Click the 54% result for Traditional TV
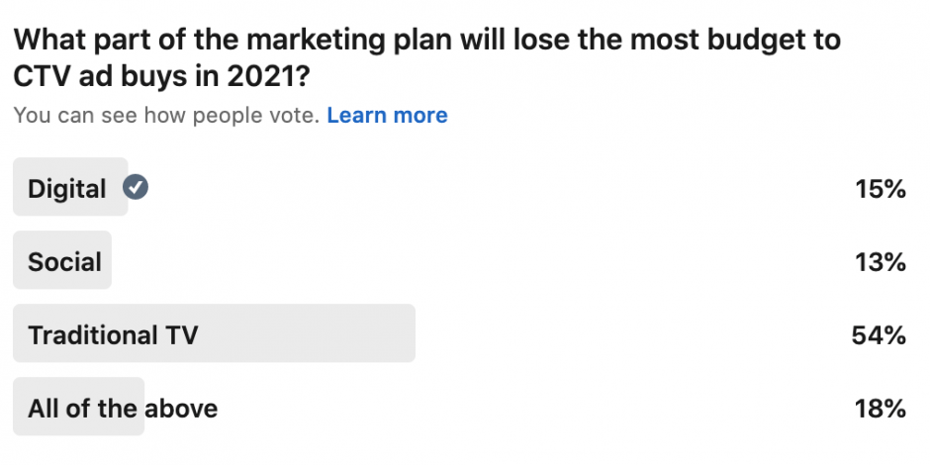The image size is (930, 465). coord(879,335)
